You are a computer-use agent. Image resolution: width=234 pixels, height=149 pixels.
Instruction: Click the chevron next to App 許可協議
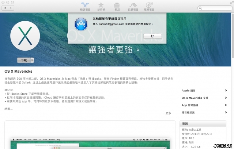[x=226, y=105]
